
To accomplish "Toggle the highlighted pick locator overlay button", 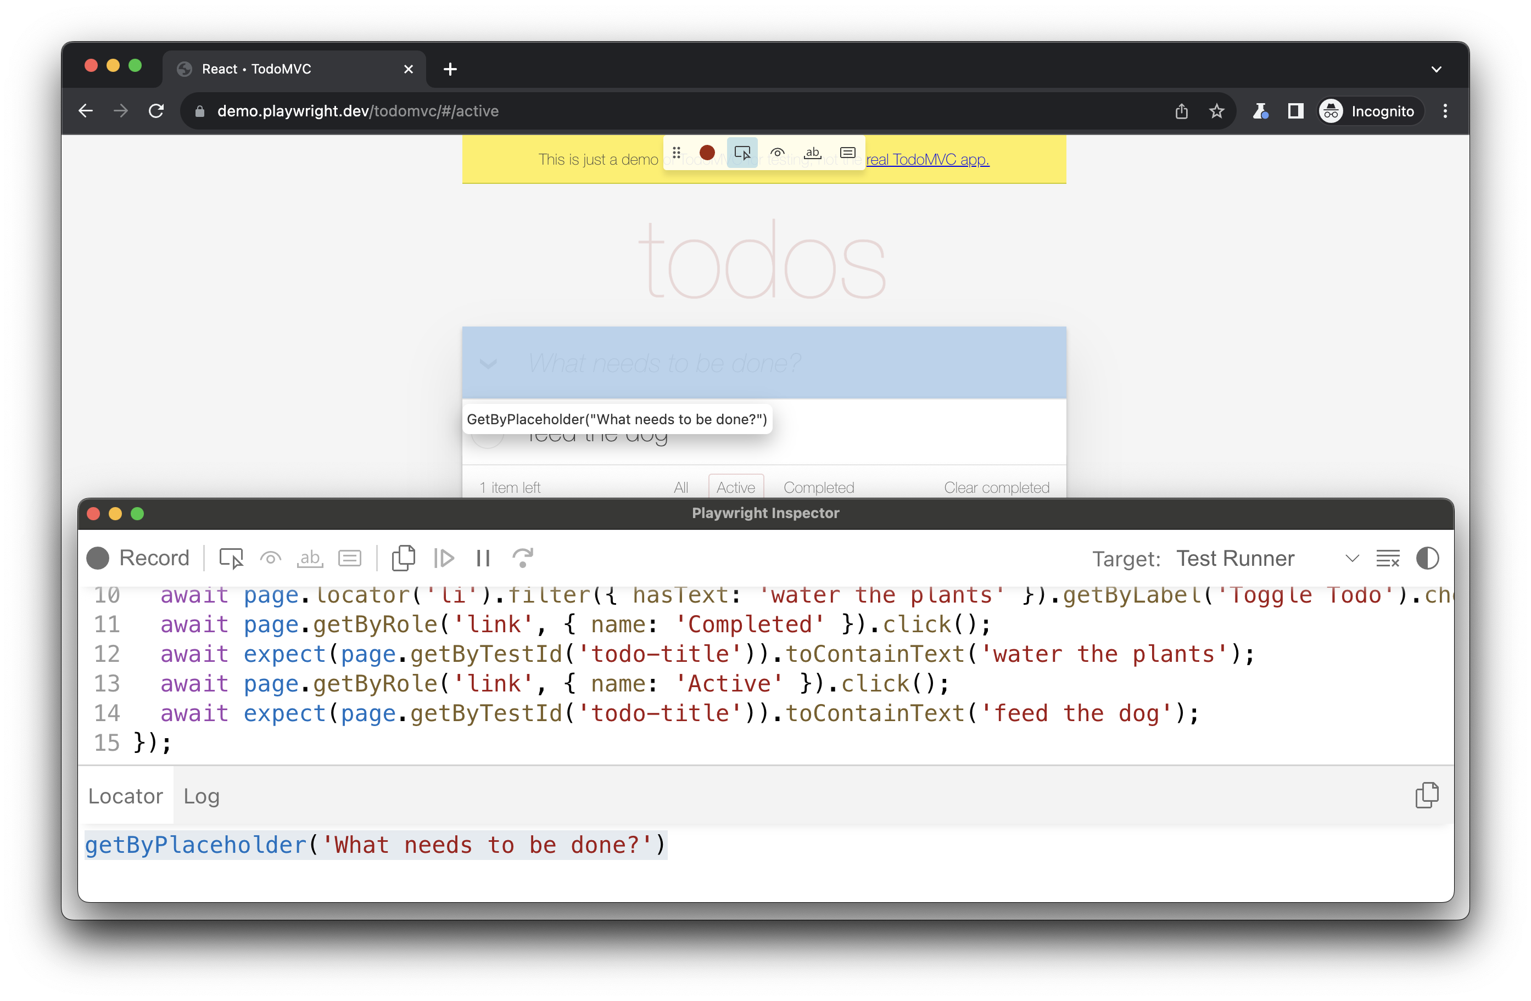I will pyautogui.click(x=742, y=153).
